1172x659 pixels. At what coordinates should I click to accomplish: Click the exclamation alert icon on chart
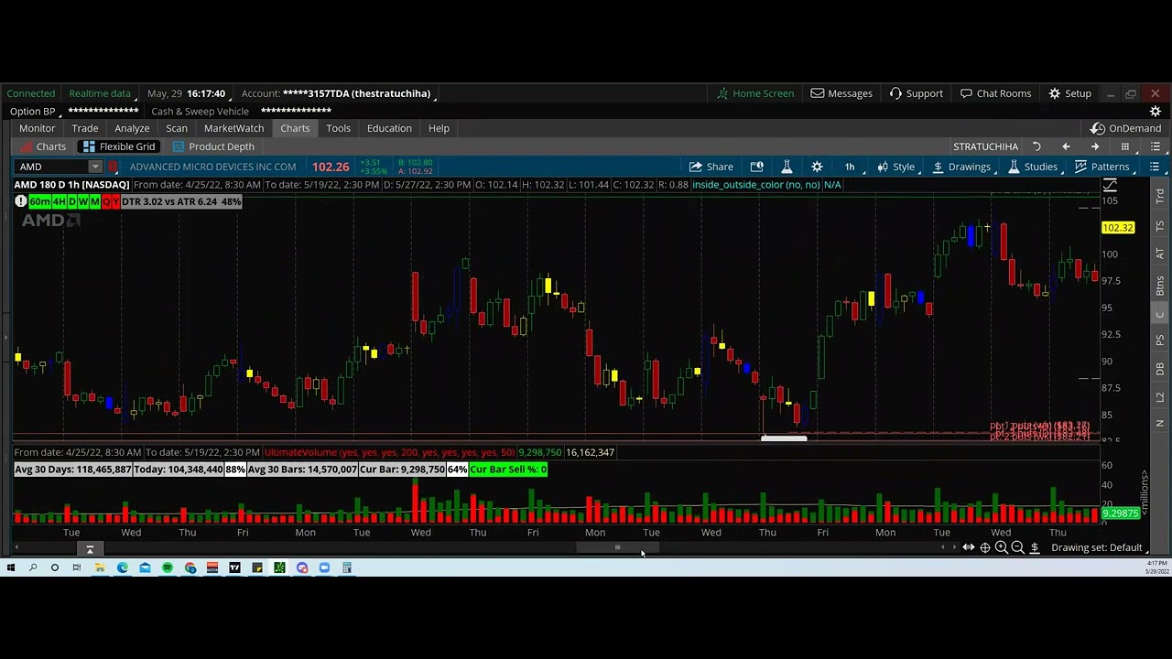(x=20, y=201)
